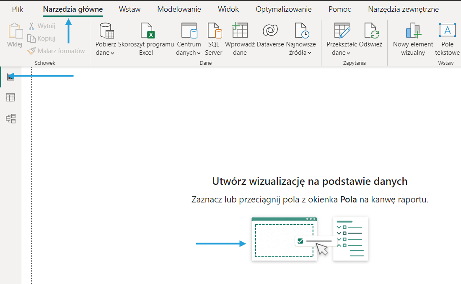Expand Pobierz dane dropdown

point(105,53)
